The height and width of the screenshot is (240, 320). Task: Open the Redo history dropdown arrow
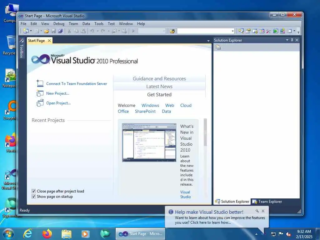click(108, 31)
